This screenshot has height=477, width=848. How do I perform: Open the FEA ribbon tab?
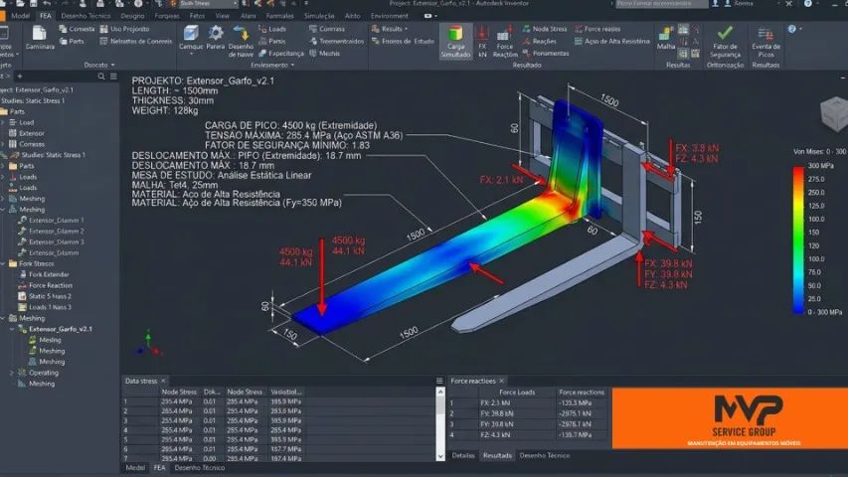[46, 16]
